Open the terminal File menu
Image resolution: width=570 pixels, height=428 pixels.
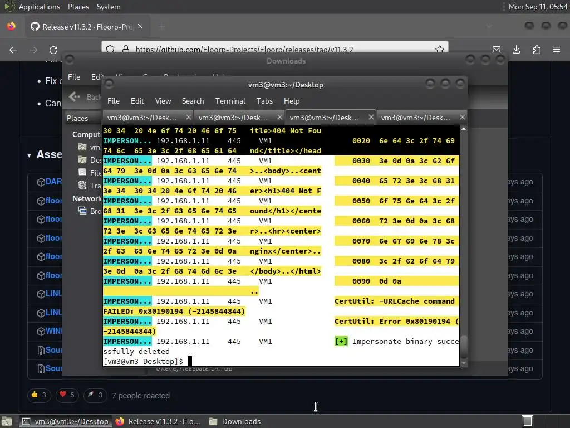[x=114, y=101]
